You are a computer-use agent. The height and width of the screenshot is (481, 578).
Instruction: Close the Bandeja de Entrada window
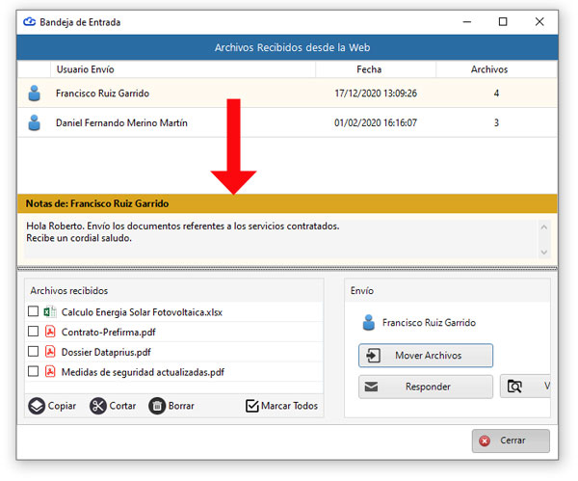[x=539, y=22]
